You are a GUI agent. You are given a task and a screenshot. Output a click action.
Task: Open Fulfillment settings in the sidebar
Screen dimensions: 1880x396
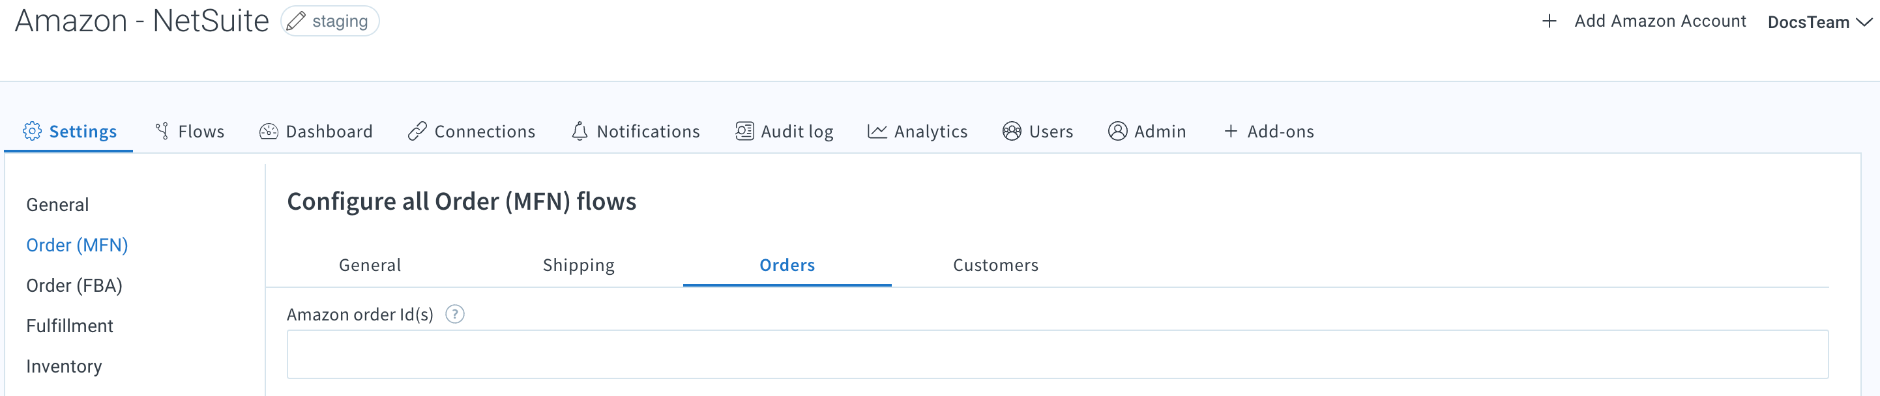point(70,326)
